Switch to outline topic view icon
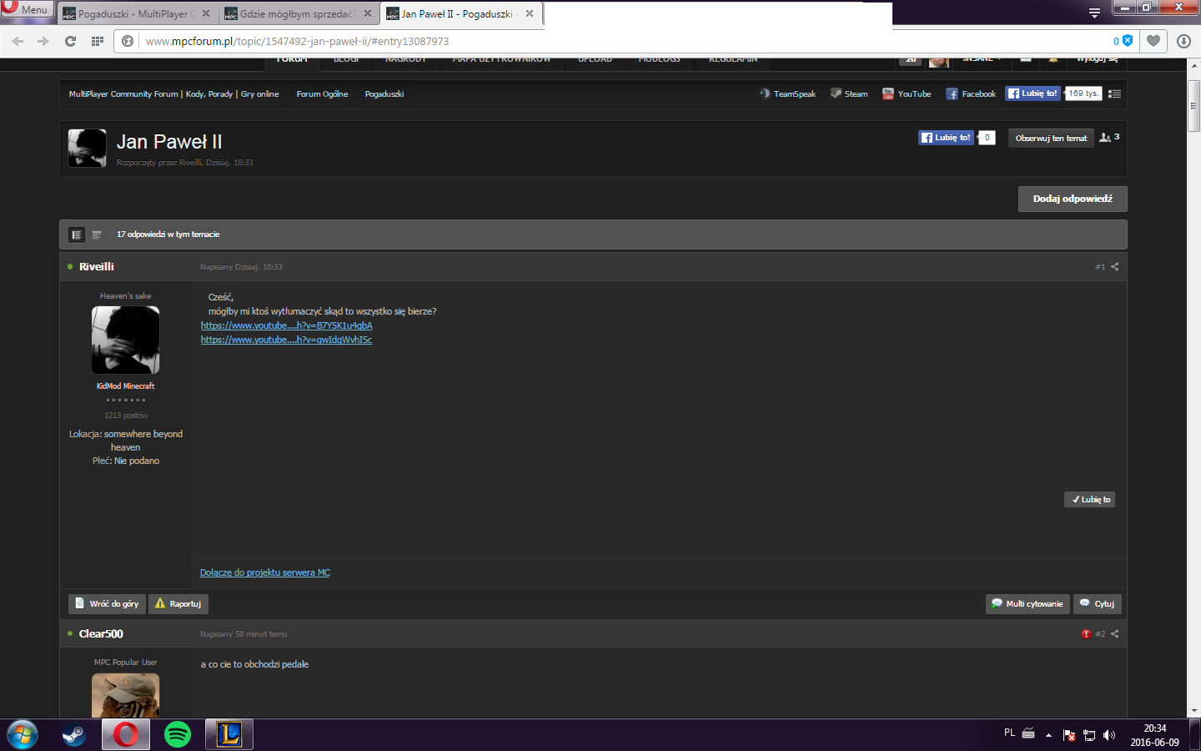Screen dimensions: 1201x751 click(97, 234)
